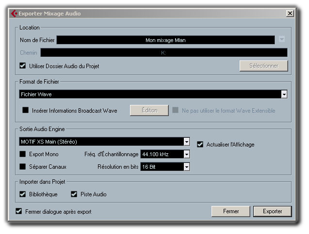This screenshot has height=234, width=309.
Task: Check Ne pas utiliser le format Wave Extensible
Action: click(175, 110)
